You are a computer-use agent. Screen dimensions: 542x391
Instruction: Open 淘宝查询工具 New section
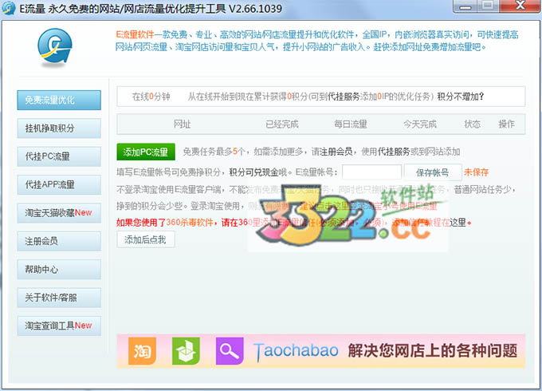point(59,326)
